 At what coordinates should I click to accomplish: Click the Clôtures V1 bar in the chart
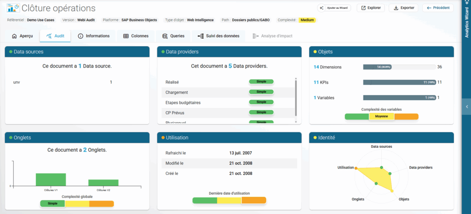51,180
